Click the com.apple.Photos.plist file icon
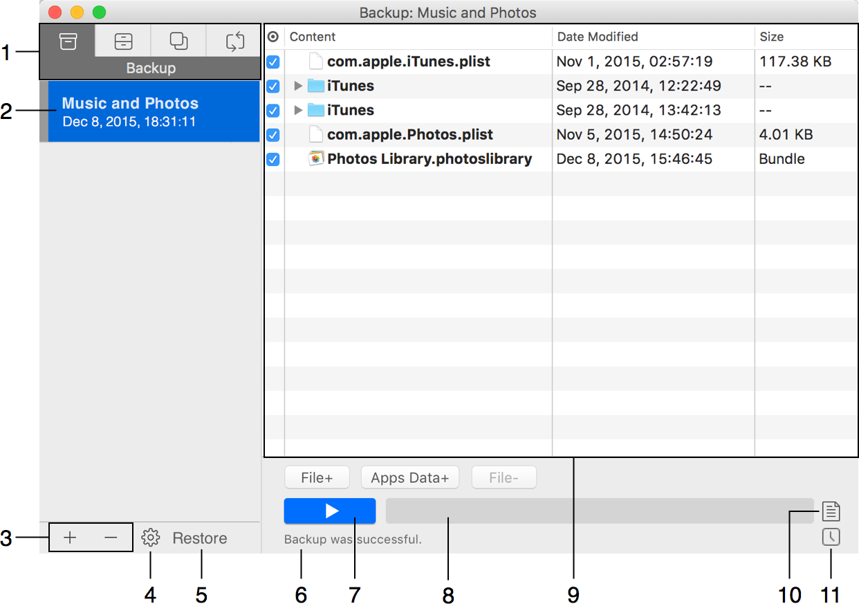The height and width of the screenshot is (604, 859). [316, 134]
